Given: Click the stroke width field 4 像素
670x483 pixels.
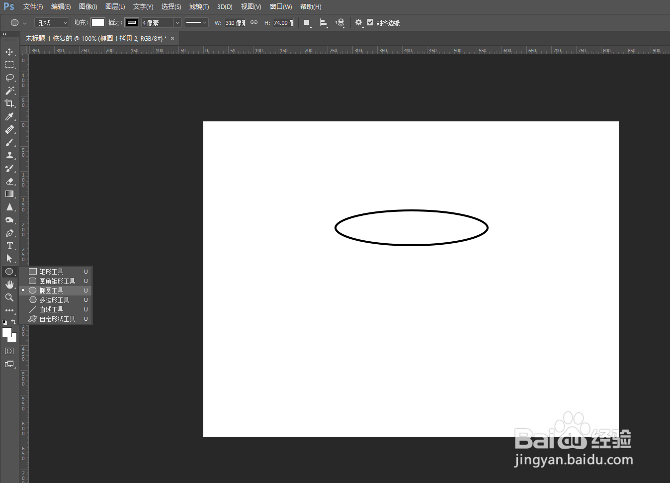Looking at the screenshot, I should [x=158, y=23].
